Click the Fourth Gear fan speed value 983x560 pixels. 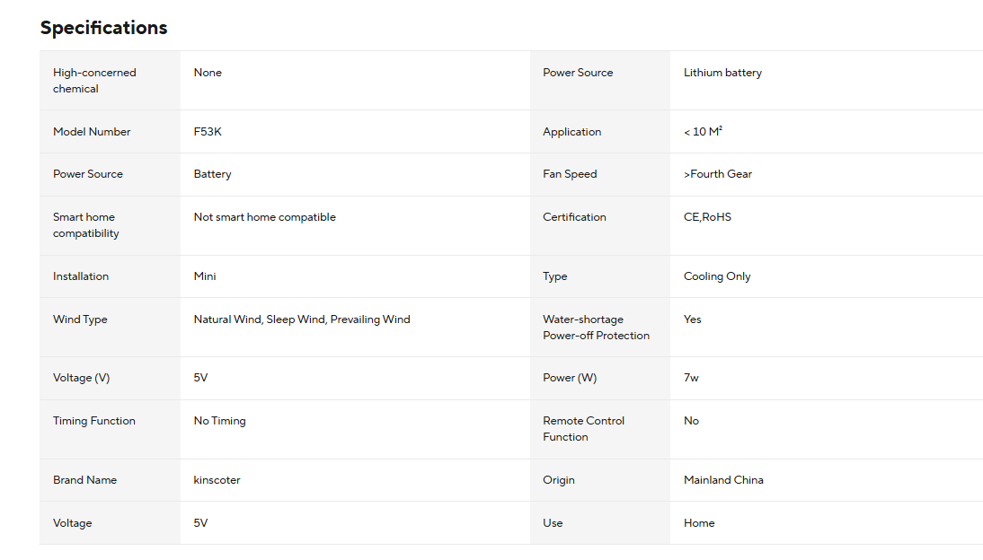[717, 174]
